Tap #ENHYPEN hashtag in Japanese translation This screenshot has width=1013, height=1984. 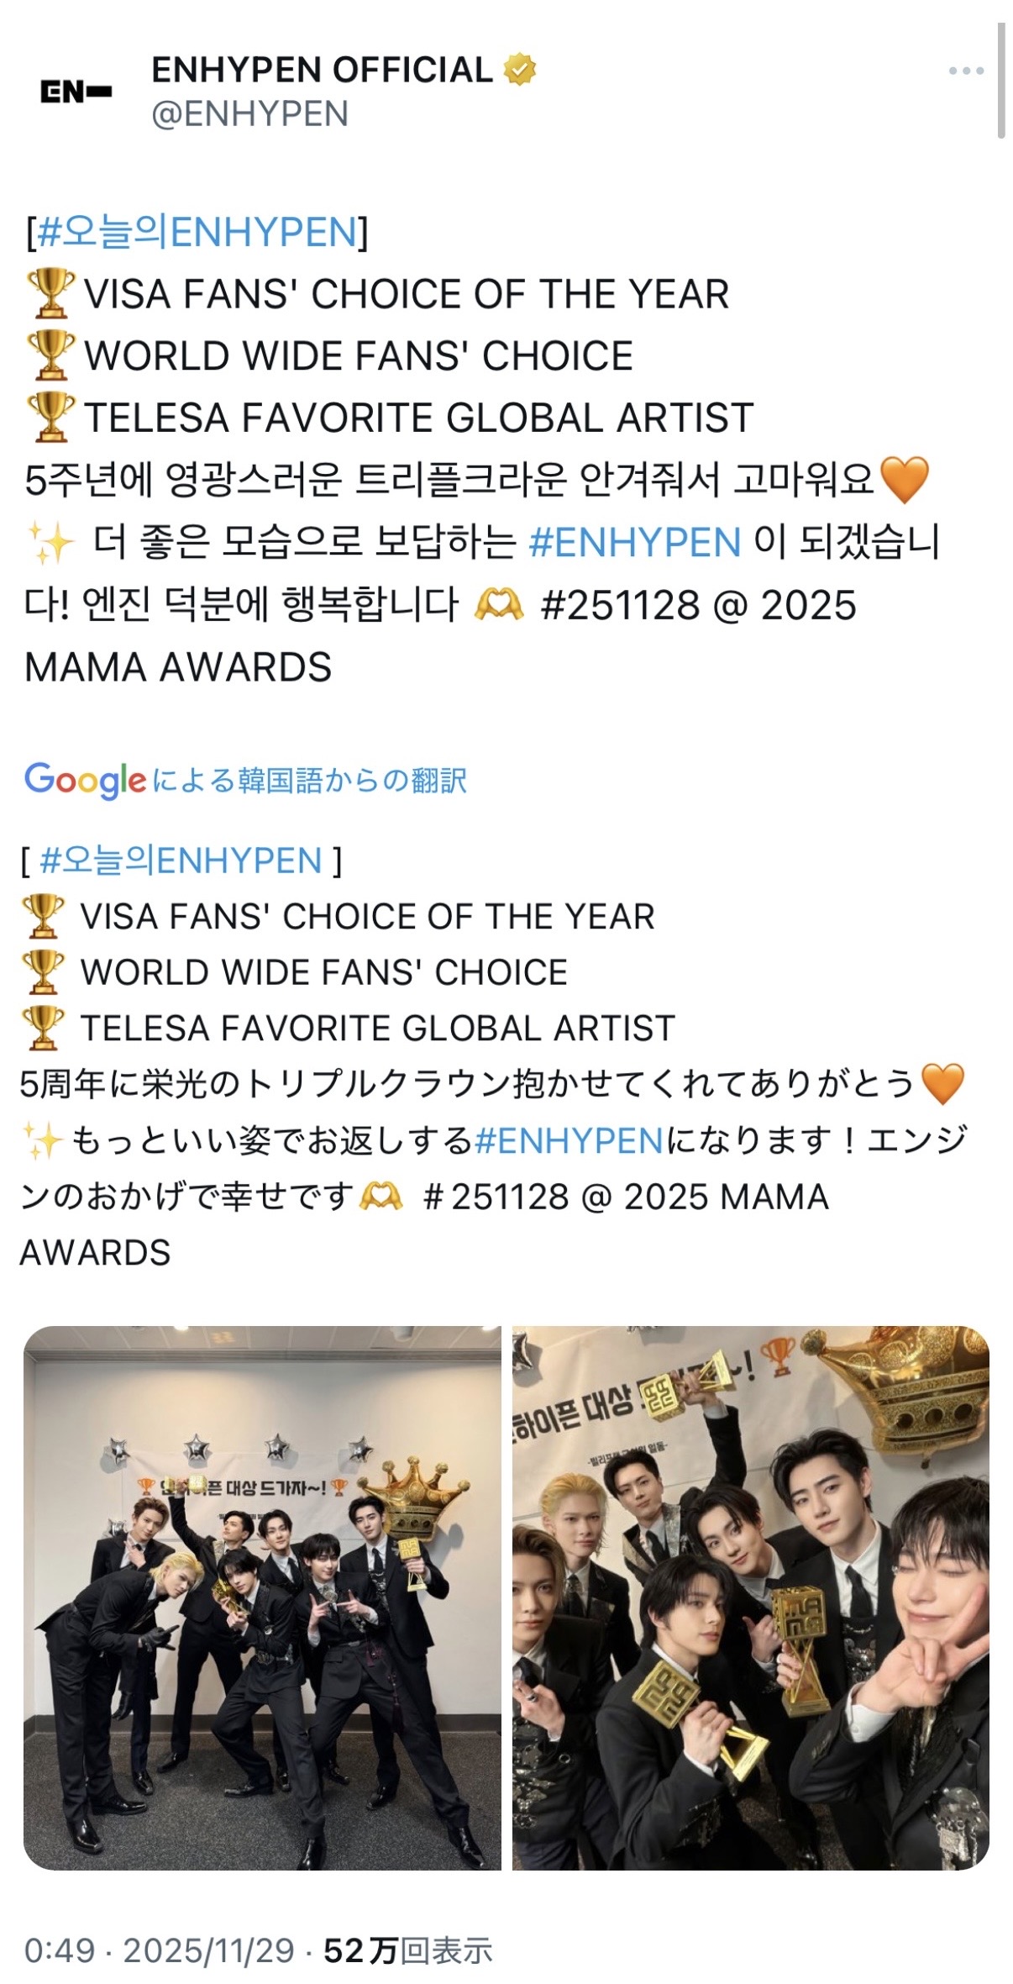pyautogui.click(x=569, y=1140)
